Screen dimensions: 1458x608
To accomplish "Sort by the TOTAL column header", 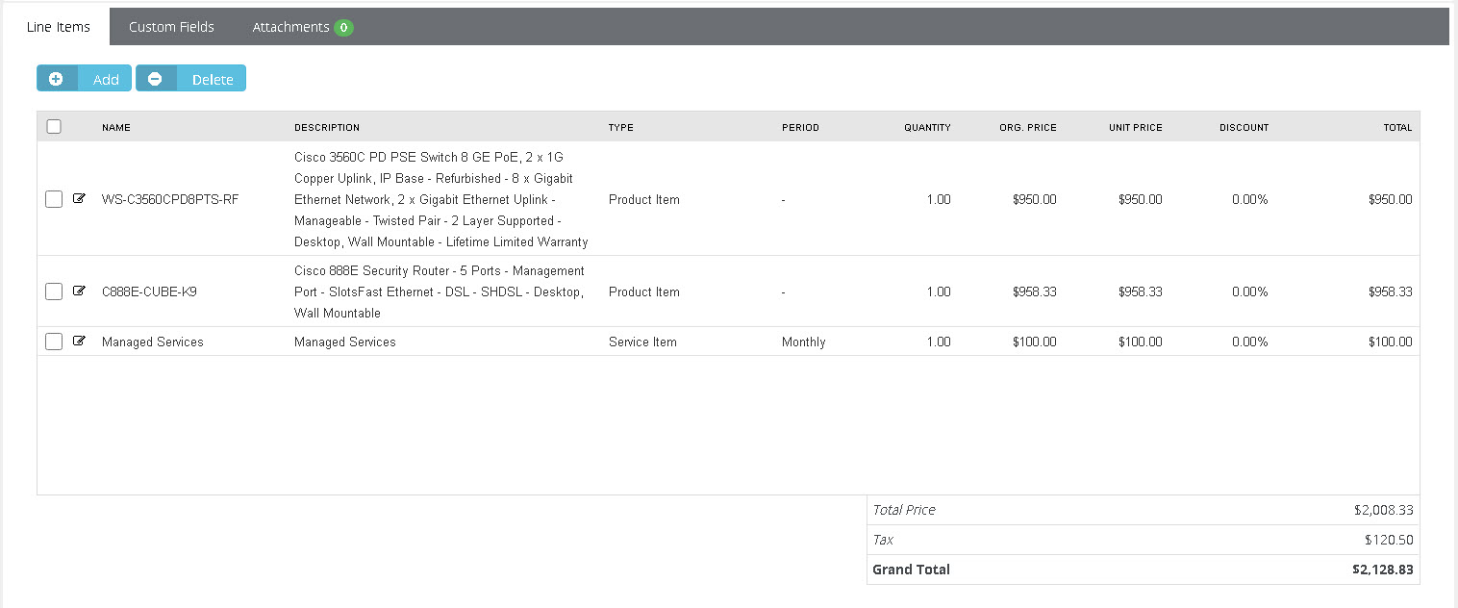I will point(1397,127).
